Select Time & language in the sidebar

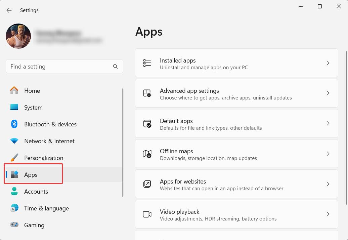point(46,208)
